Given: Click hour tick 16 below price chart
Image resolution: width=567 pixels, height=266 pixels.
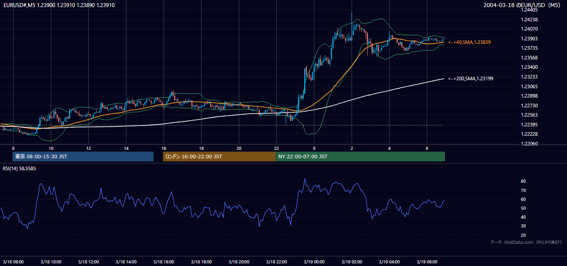Looking at the screenshot, I should point(164,148).
